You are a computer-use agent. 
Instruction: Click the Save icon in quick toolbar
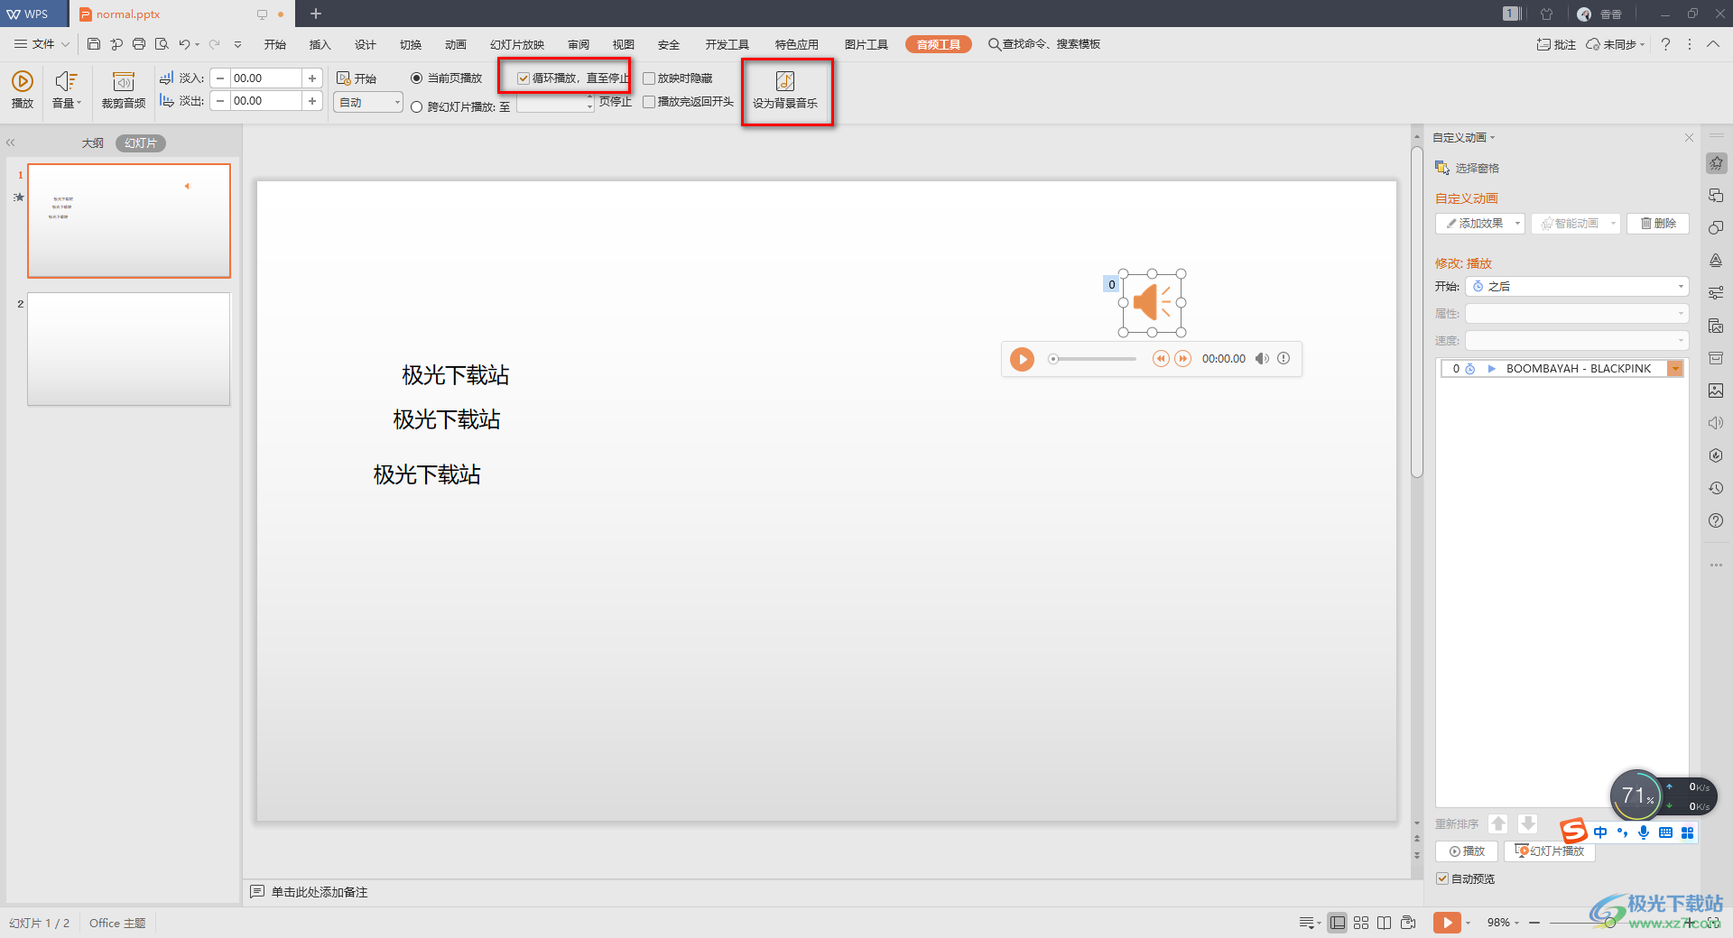point(94,44)
